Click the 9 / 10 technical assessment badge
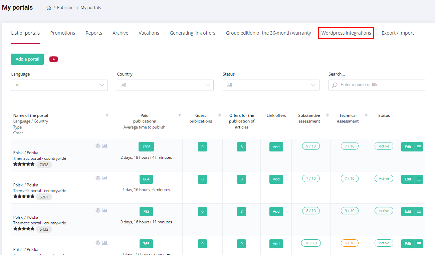 [350, 211]
